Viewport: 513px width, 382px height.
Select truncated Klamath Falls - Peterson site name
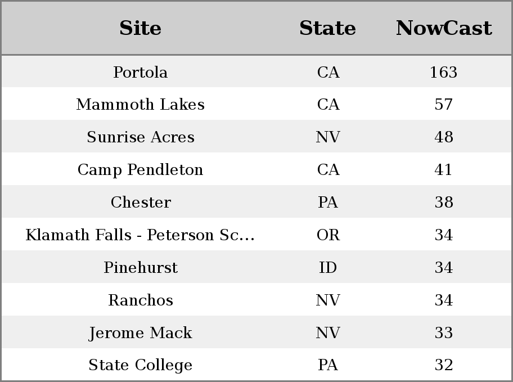point(141,235)
